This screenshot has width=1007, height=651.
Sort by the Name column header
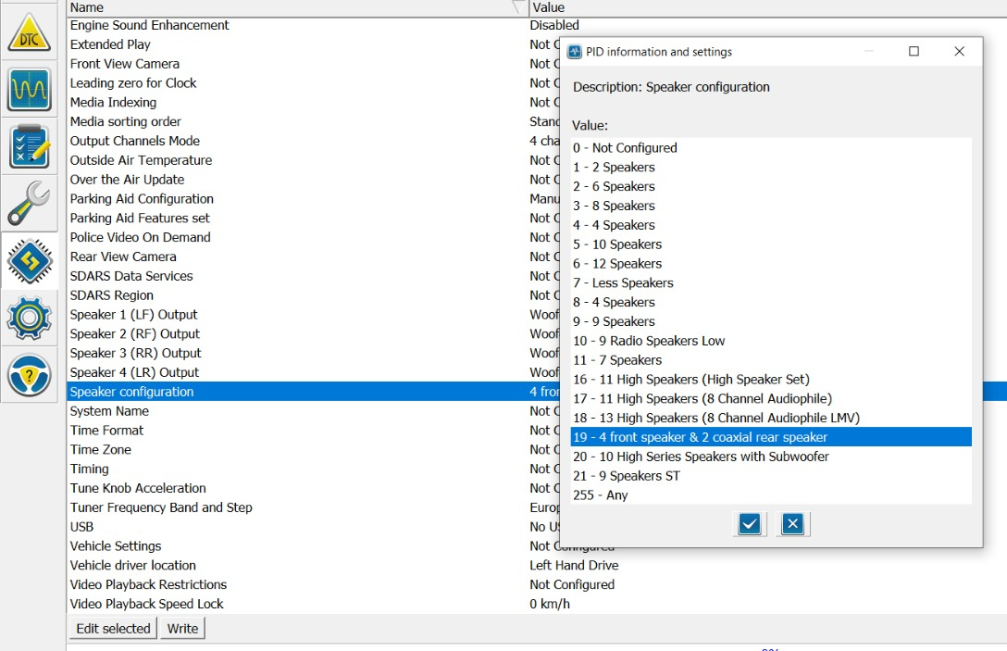point(297,7)
